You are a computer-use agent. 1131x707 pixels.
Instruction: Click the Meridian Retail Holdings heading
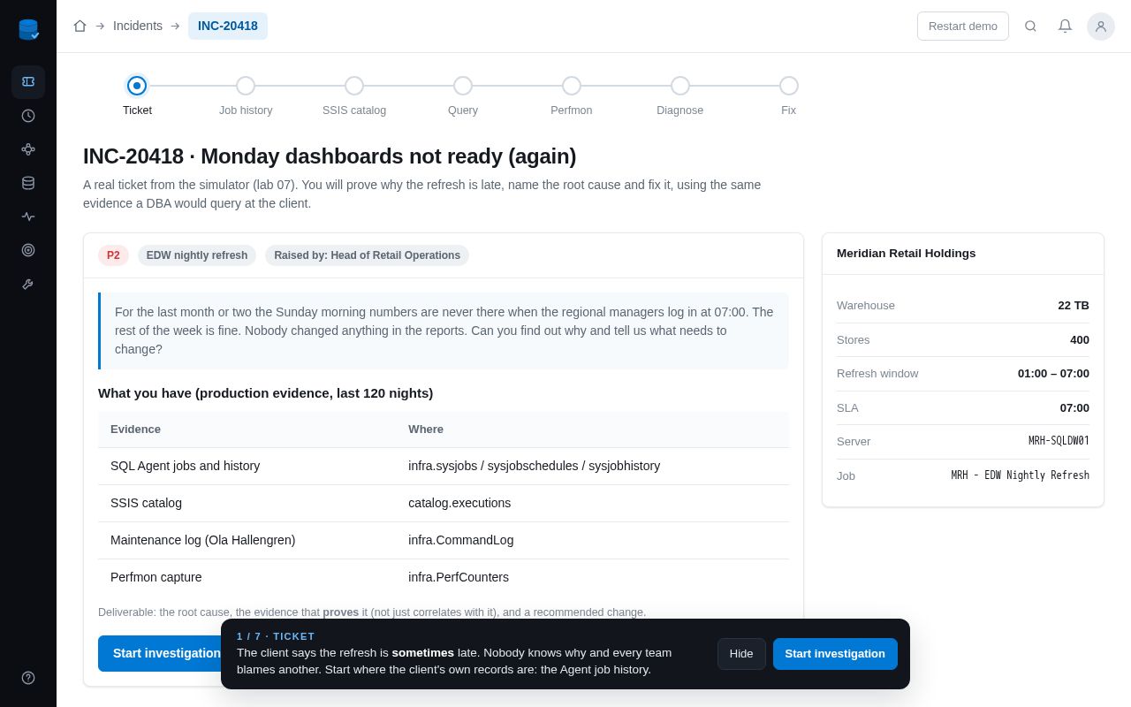tap(907, 253)
